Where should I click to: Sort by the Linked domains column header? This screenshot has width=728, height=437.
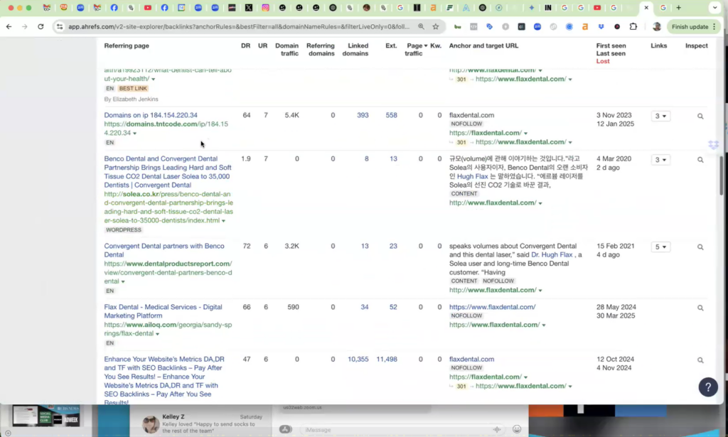tap(355, 50)
